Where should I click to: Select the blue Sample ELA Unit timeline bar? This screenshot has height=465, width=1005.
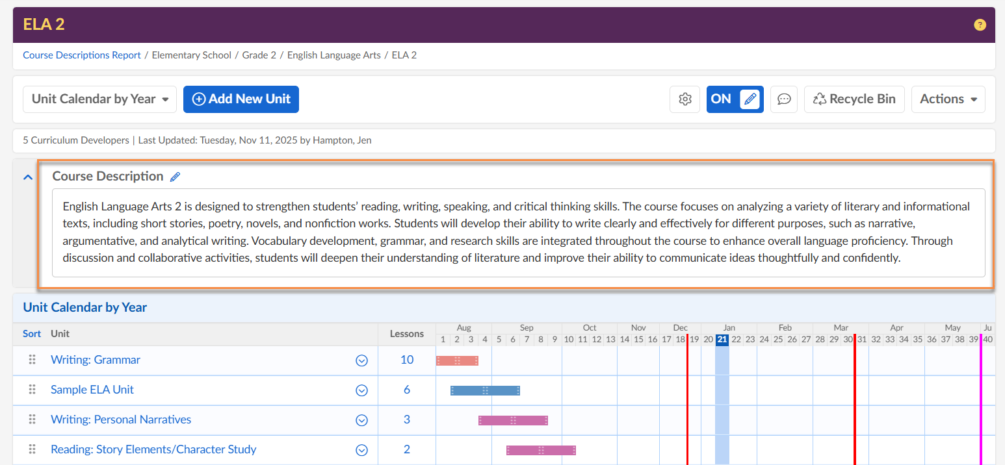click(485, 390)
